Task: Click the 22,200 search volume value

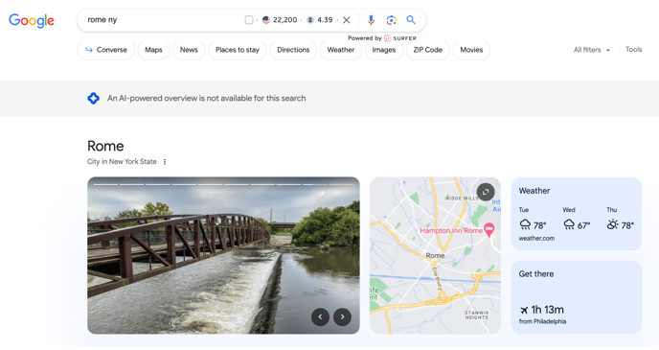Action: coord(284,20)
